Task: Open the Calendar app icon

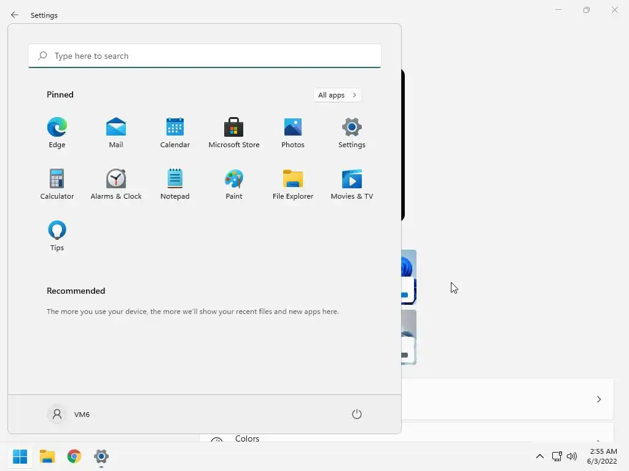Action: point(175,133)
